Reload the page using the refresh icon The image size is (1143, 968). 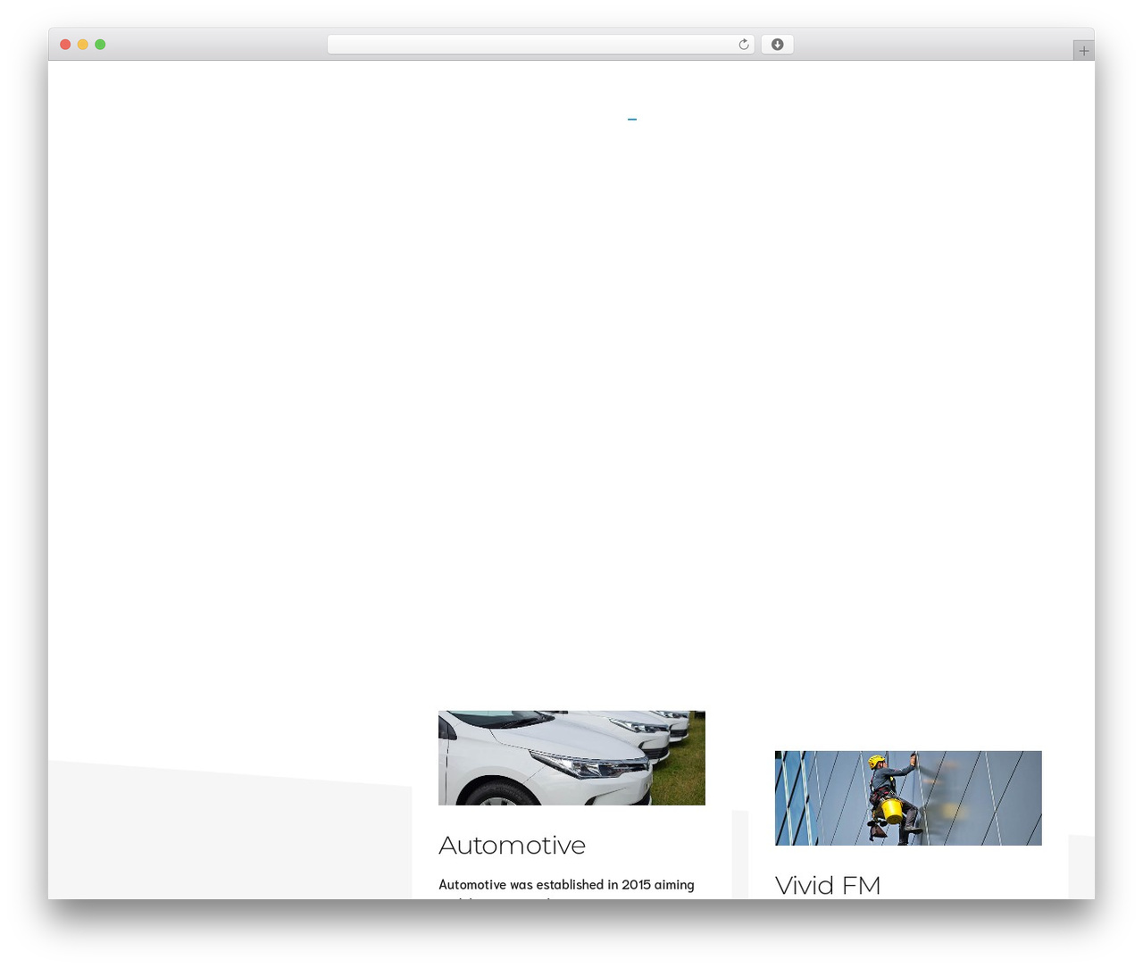[x=743, y=45]
